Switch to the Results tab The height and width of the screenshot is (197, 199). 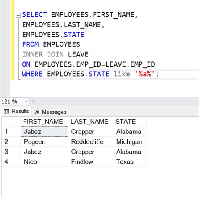(x=16, y=111)
